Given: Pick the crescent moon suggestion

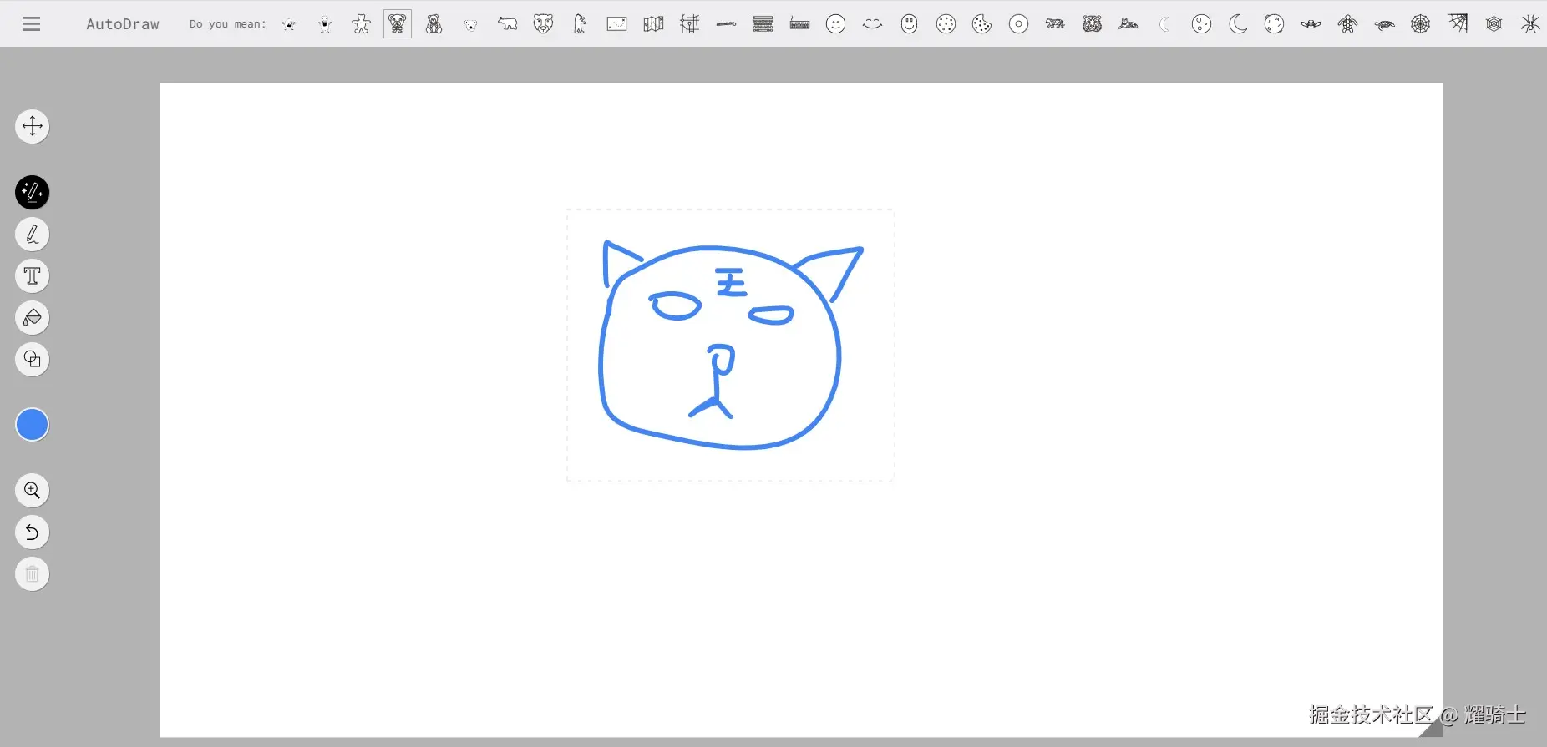Looking at the screenshot, I should [x=1238, y=24].
